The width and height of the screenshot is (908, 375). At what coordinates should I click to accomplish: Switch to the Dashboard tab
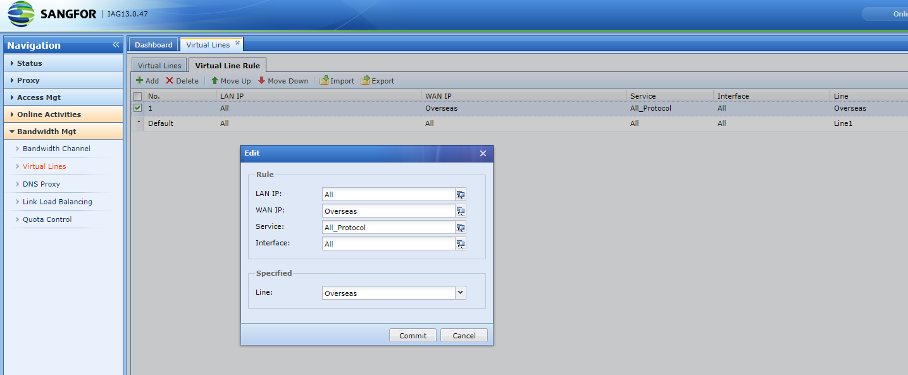(154, 45)
